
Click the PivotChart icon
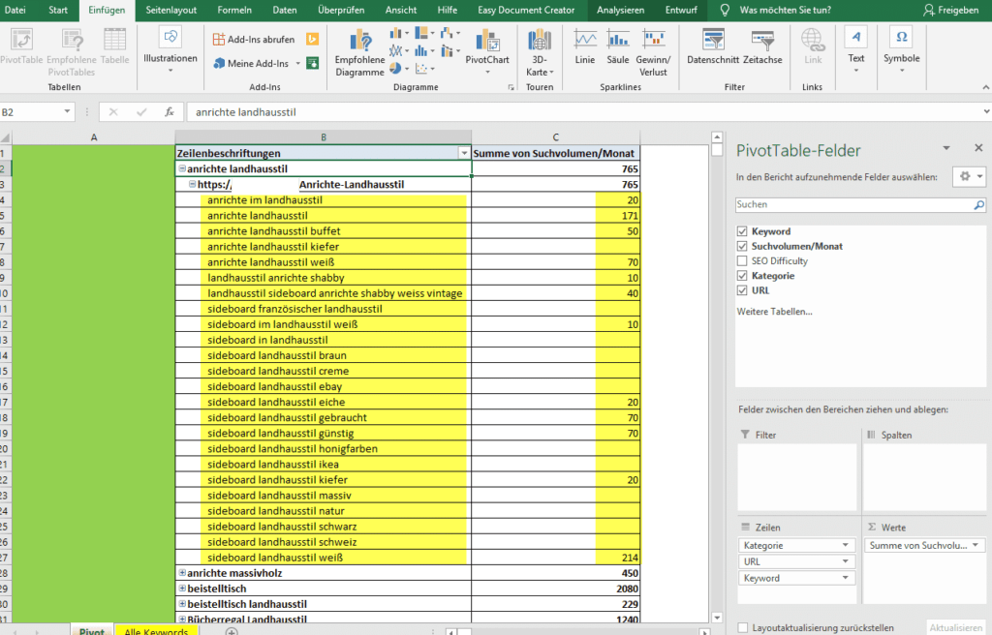(487, 42)
